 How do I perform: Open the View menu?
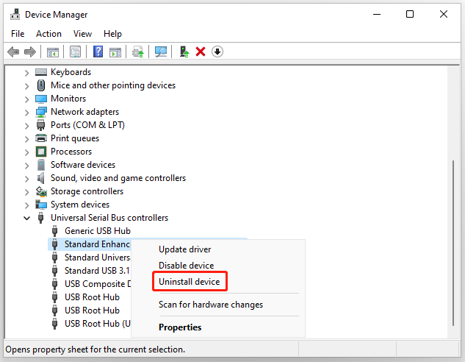(82, 34)
